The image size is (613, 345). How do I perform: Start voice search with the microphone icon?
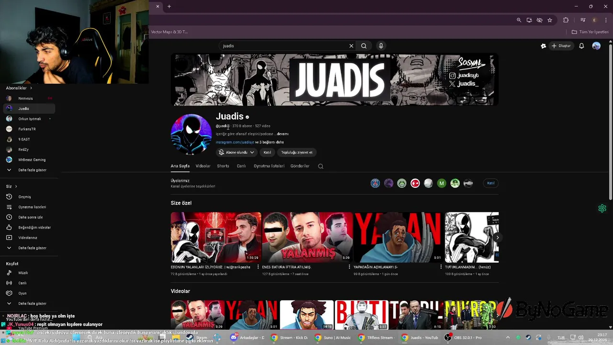click(381, 46)
